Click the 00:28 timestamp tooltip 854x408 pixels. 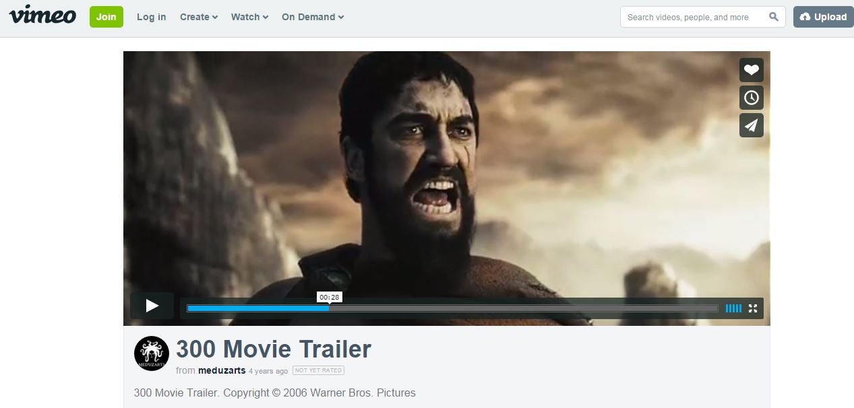point(330,297)
